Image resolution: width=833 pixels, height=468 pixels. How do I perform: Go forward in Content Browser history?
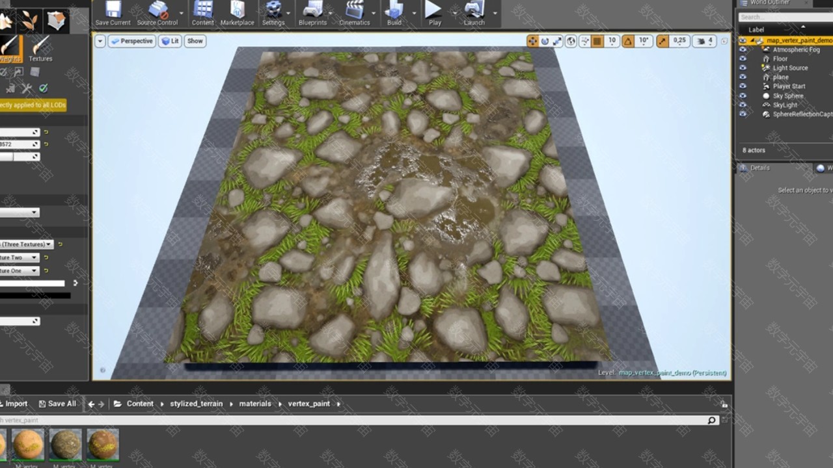101,404
